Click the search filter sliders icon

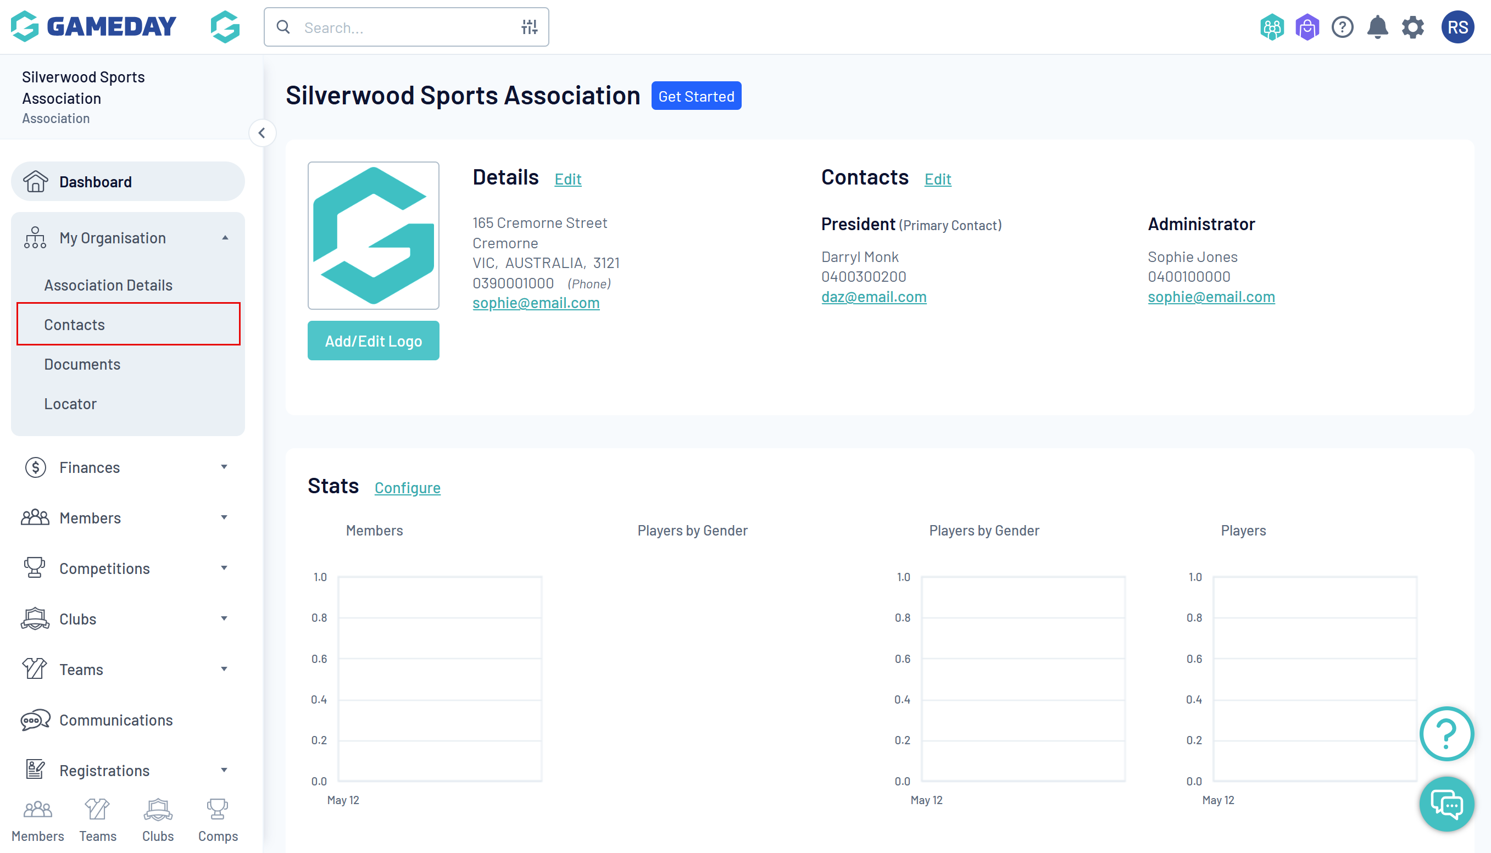tap(529, 27)
